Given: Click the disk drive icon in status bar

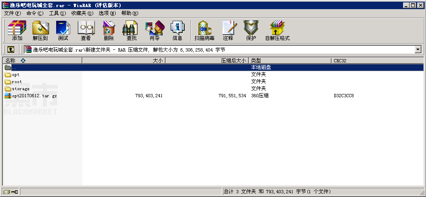Looking at the screenshot, I should [7, 192].
